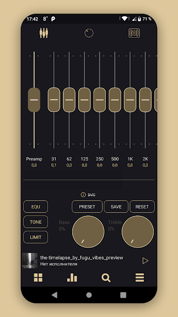178x317 pixels.
Task: Click the Bass knob
Action: click(x=88, y=232)
